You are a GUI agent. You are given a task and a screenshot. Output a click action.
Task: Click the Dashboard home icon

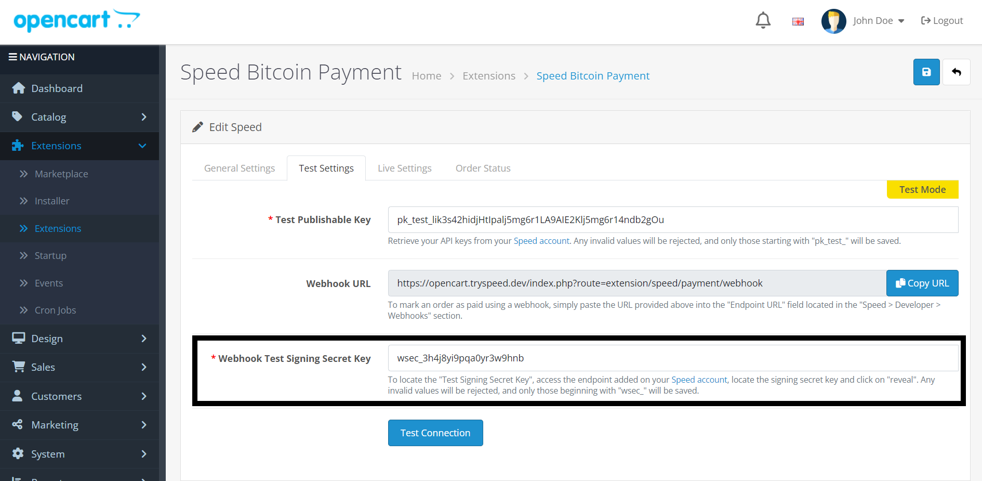pyautogui.click(x=19, y=88)
